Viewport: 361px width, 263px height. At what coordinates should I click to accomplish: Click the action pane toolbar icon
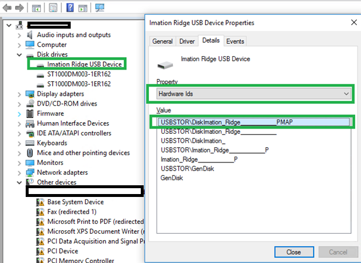click(83, 8)
